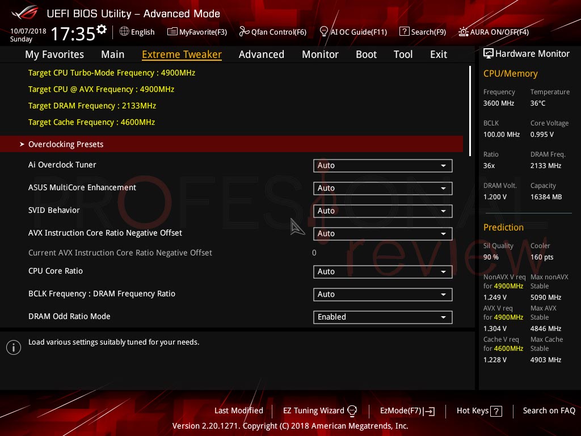
Task: Click the Search question mark icon
Action: point(404,32)
